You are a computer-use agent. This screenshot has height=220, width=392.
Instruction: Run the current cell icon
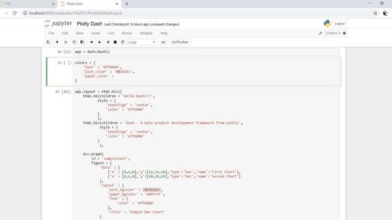[x=108, y=42]
